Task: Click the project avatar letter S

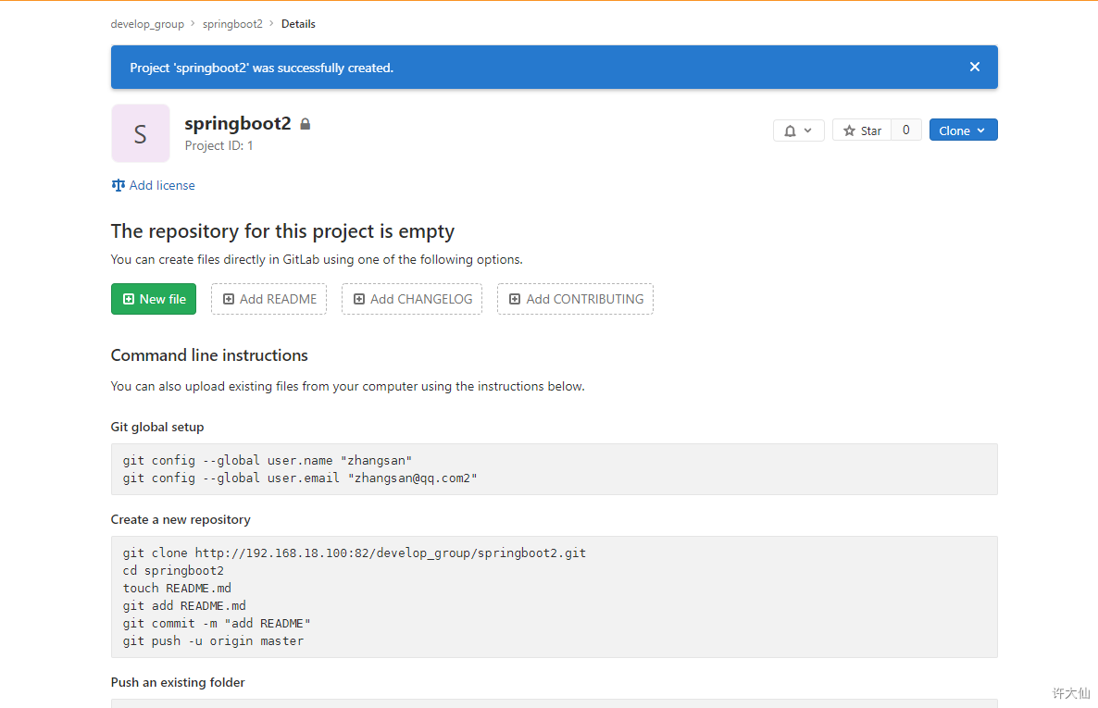Action: 141,133
